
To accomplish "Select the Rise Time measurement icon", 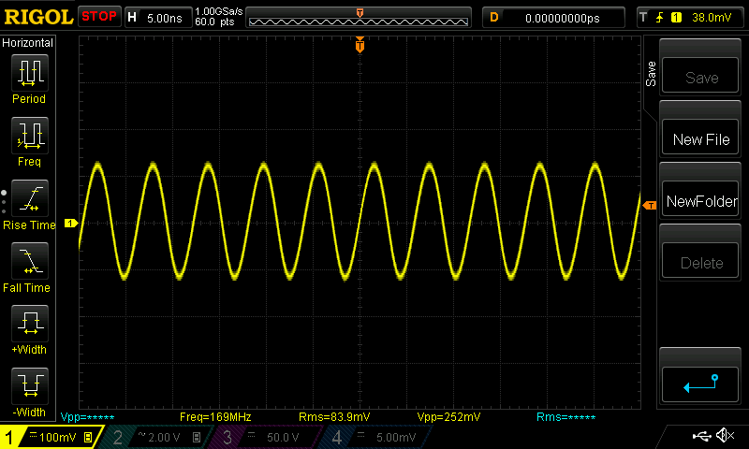I will [30, 198].
